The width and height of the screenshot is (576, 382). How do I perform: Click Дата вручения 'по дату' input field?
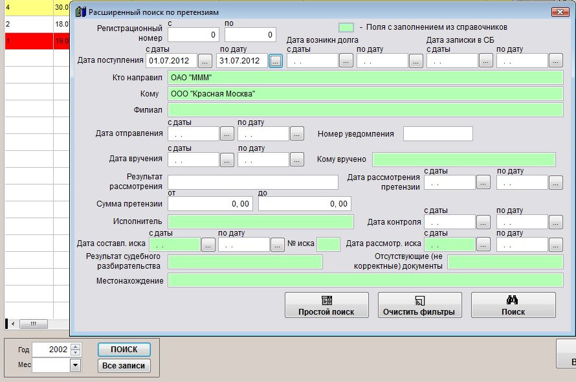[263, 159]
